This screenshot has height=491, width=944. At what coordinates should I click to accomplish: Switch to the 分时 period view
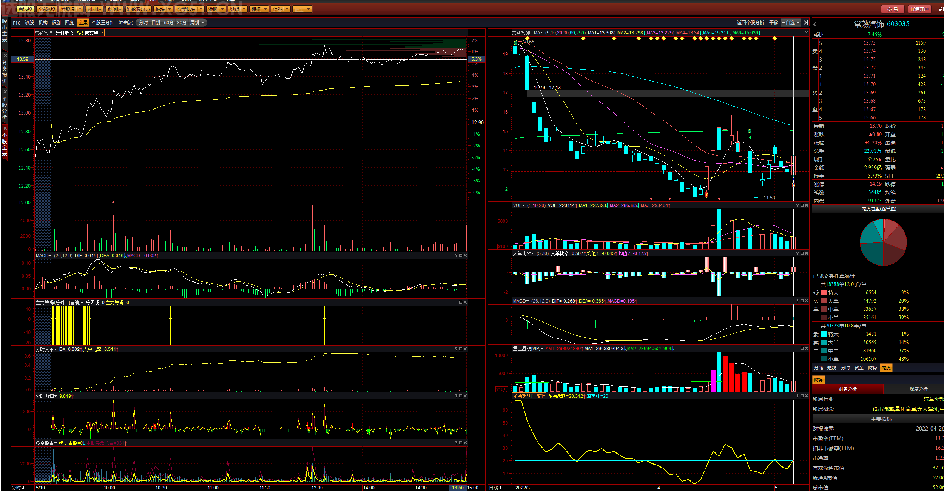tap(143, 23)
